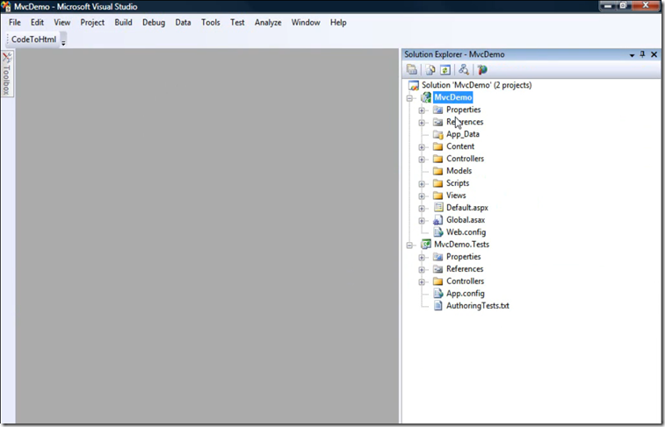
Task: Open the Tools menu
Action: point(211,23)
